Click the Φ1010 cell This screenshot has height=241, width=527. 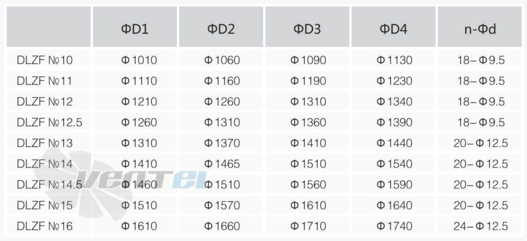(x=139, y=60)
